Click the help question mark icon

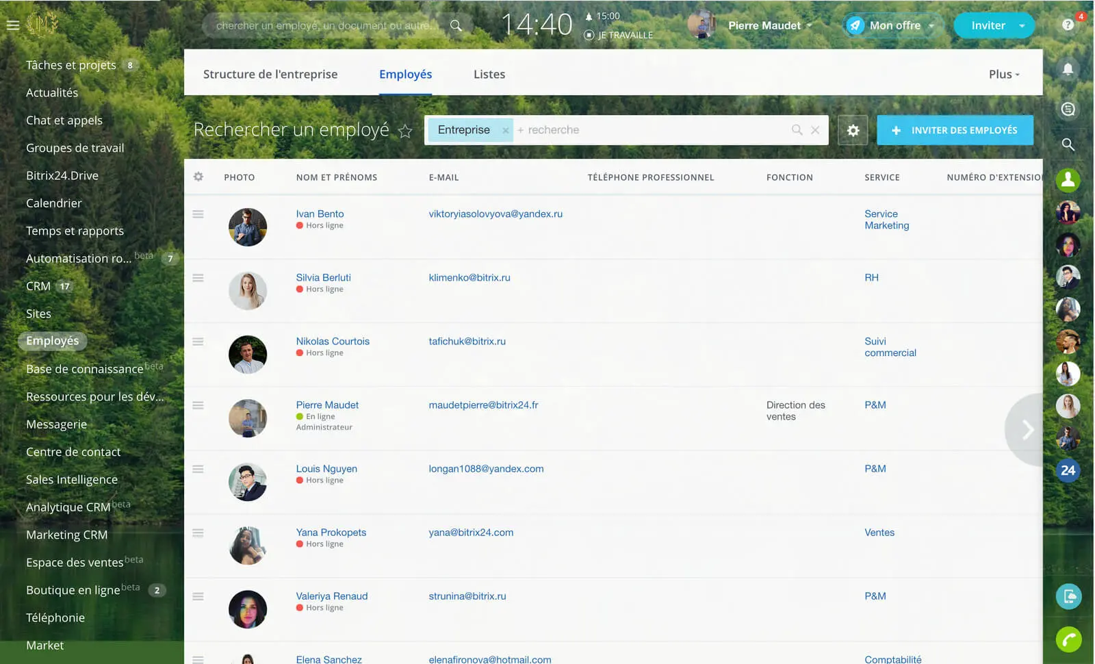coord(1068,25)
